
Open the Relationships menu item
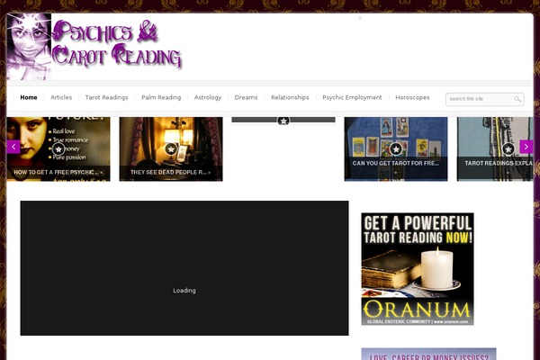[x=290, y=97]
